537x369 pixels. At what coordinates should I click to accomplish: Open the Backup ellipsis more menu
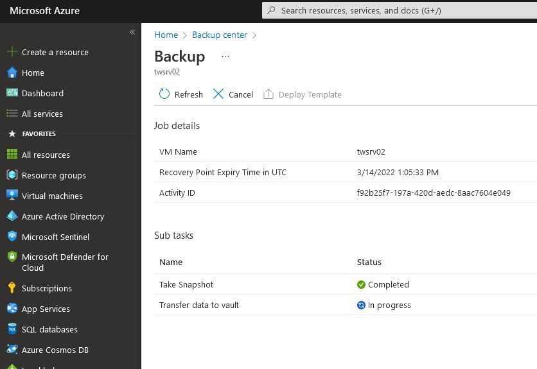click(x=225, y=56)
